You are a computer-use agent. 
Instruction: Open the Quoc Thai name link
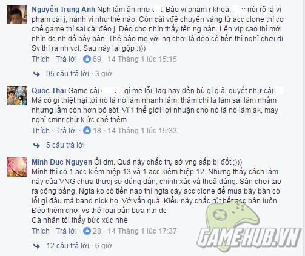[x=49, y=91]
